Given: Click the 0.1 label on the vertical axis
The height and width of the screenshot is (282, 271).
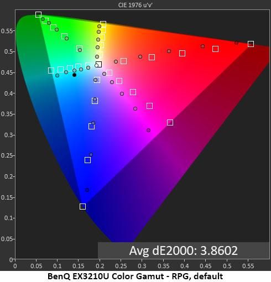Looking at the screenshot, I should (8, 218).
